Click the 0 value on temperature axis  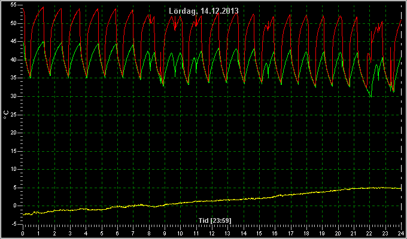point(15,206)
